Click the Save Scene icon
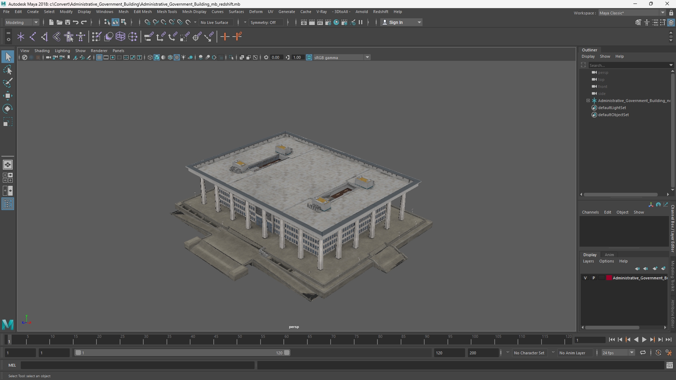The width and height of the screenshot is (676, 380). click(x=68, y=22)
